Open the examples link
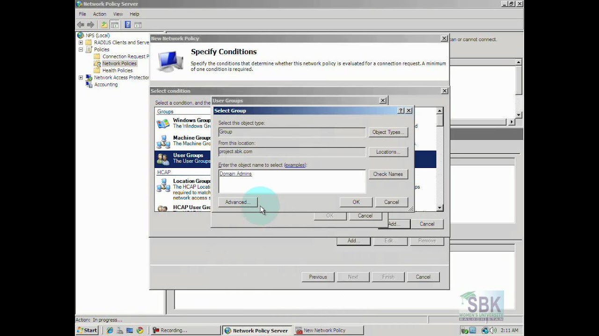The width and height of the screenshot is (599, 336). [295, 165]
